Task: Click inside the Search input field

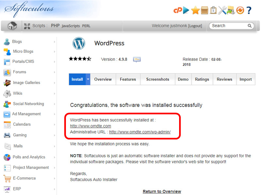Action: (229, 26)
